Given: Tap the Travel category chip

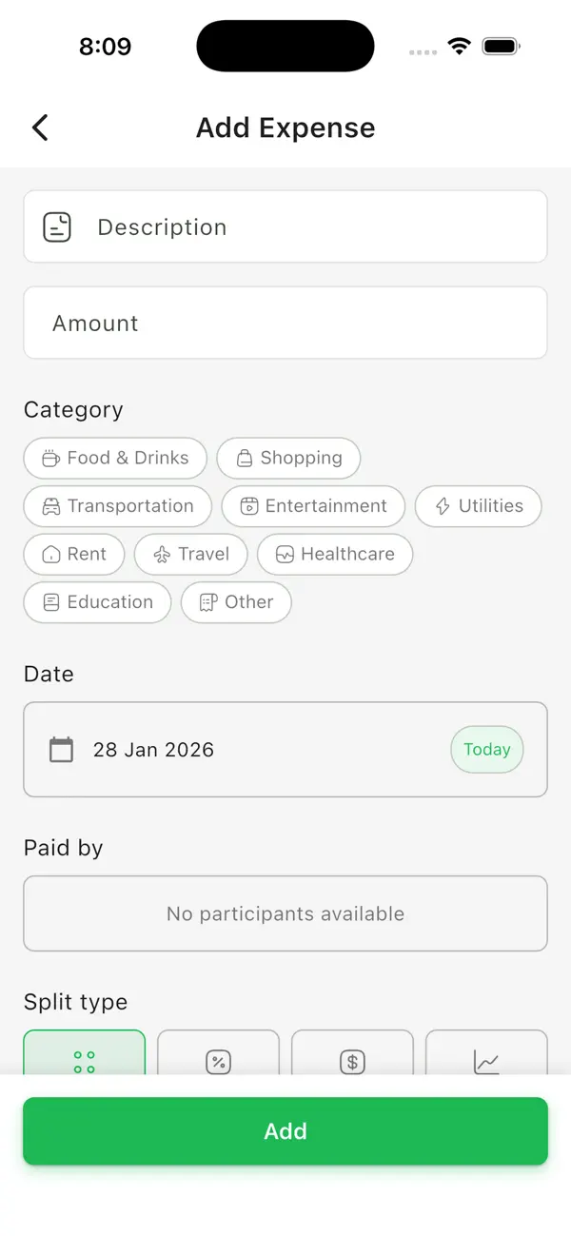Looking at the screenshot, I should pyautogui.click(x=190, y=554).
